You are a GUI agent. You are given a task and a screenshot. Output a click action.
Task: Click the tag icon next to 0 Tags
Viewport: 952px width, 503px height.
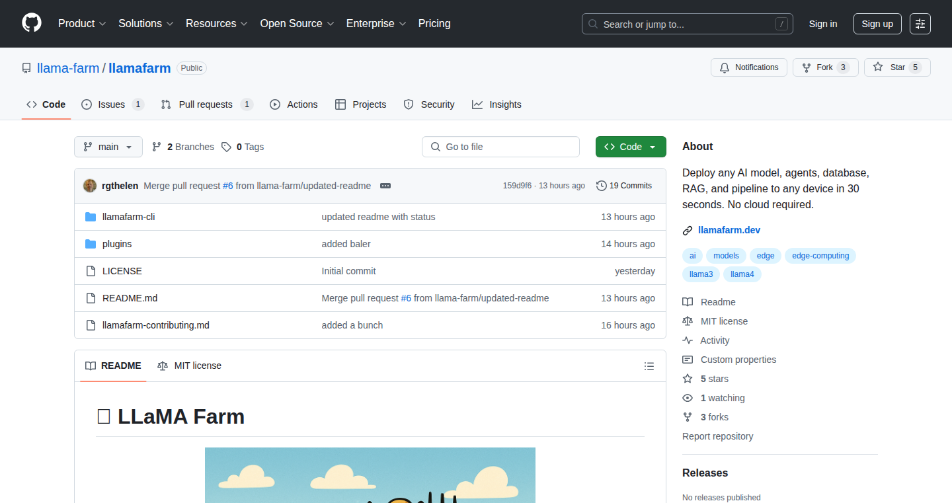point(226,147)
